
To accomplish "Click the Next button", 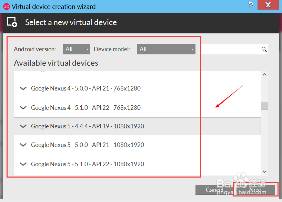I will pos(255,190).
